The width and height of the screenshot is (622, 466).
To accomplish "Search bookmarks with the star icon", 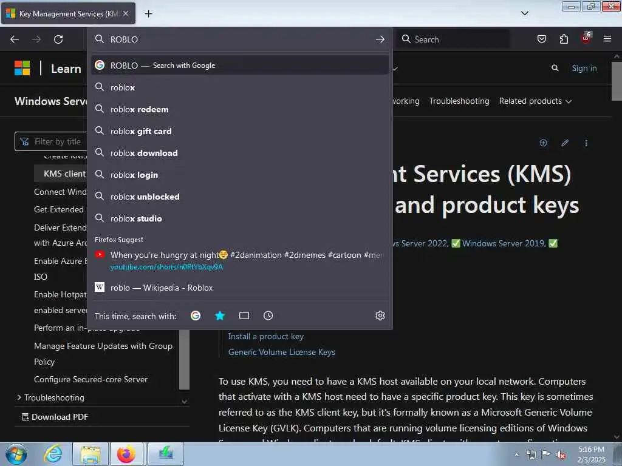I will click(x=220, y=316).
